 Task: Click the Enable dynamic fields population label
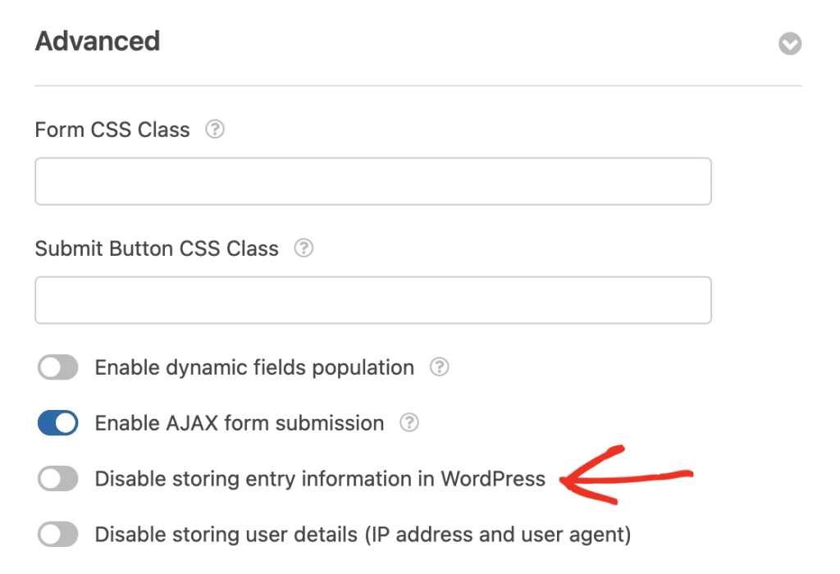(x=254, y=367)
